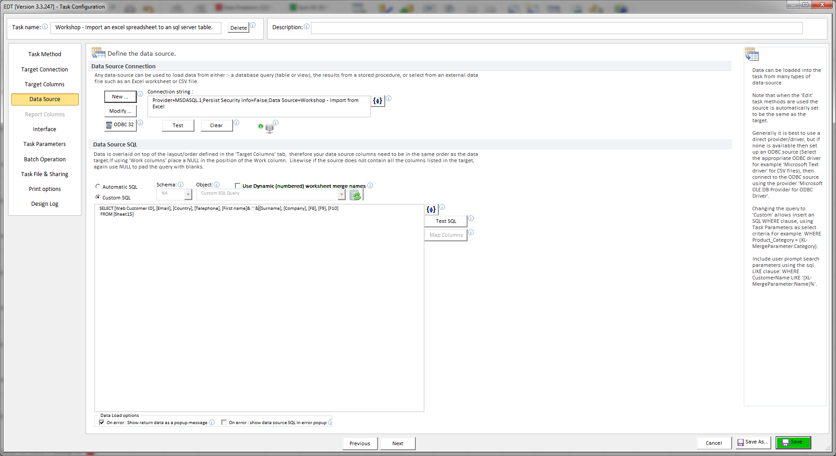Click info icon beside Test SQL button
Screen dimensions: 836x456
471,218
